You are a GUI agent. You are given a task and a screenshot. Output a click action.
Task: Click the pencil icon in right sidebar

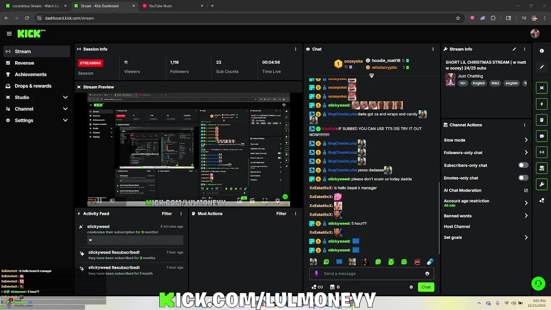[542, 67]
